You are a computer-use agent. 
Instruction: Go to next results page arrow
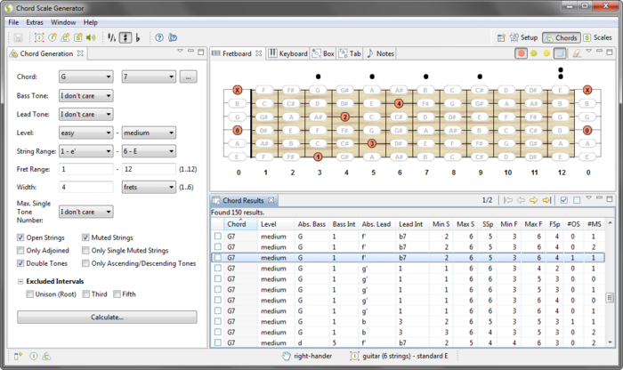pyautogui.click(x=534, y=200)
